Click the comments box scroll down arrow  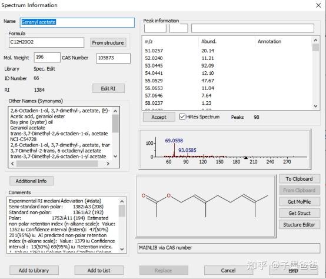122,249
